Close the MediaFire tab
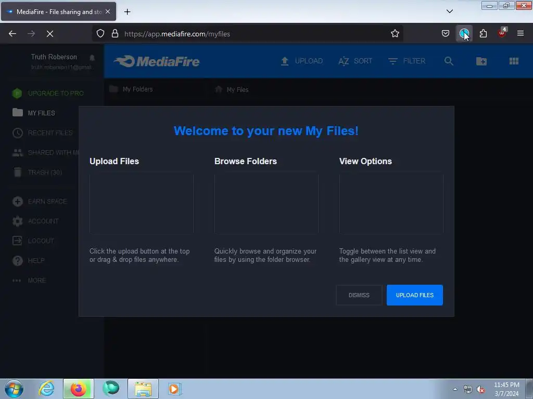 (x=108, y=11)
